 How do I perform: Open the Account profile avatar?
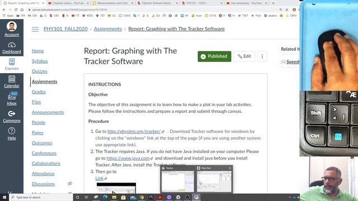(x=12, y=26)
